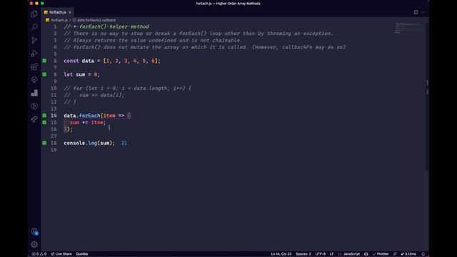Open the Manage gear in activity bar
This screenshot has height=257, width=457.
coord(34,244)
